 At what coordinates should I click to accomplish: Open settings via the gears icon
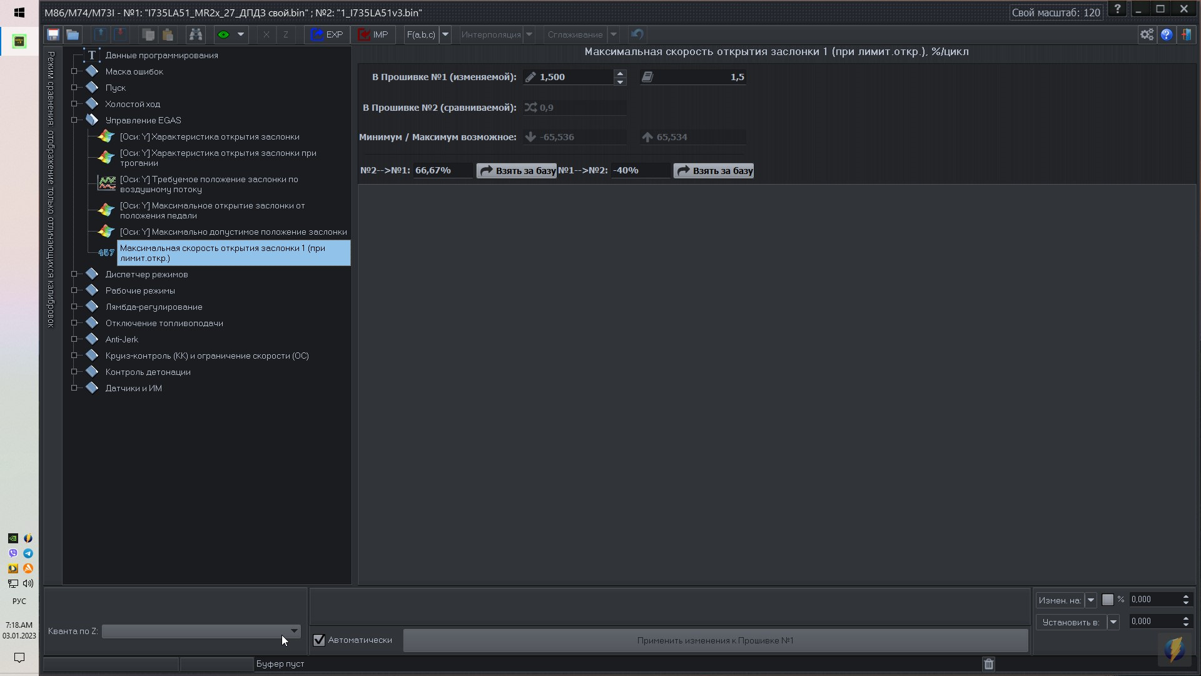tap(1147, 34)
